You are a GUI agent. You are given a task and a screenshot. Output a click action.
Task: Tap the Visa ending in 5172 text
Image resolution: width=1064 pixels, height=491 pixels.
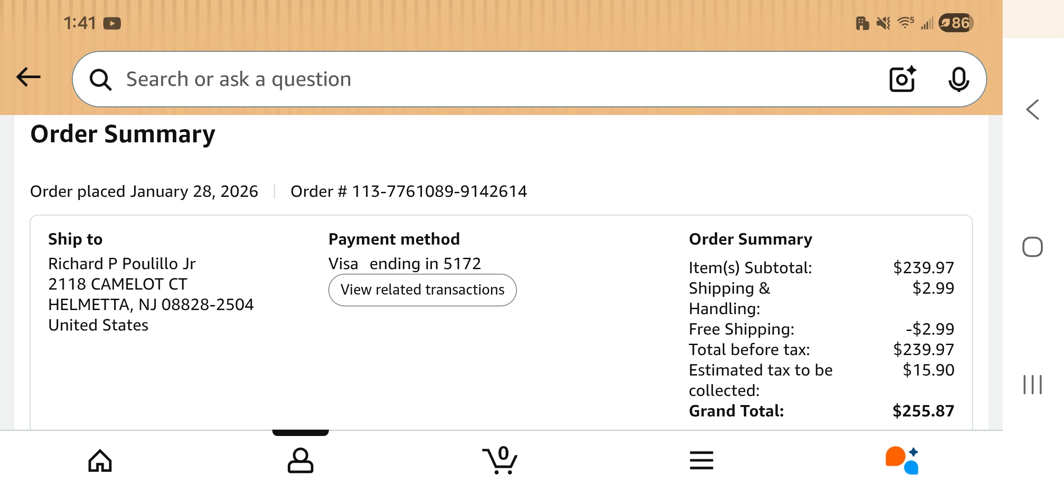coord(405,264)
